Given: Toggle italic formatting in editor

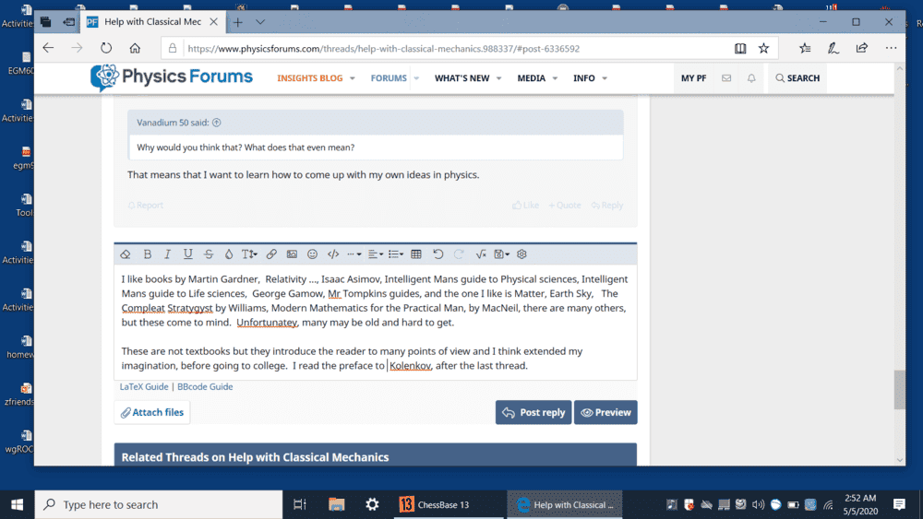Looking at the screenshot, I should pyautogui.click(x=167, y=254).
